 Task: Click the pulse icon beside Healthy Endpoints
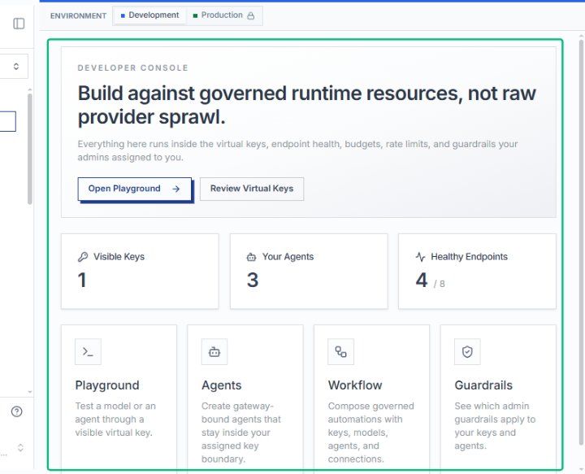(x=421, y=257)
